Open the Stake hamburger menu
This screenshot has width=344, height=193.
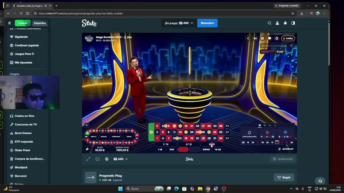[9, 23]
